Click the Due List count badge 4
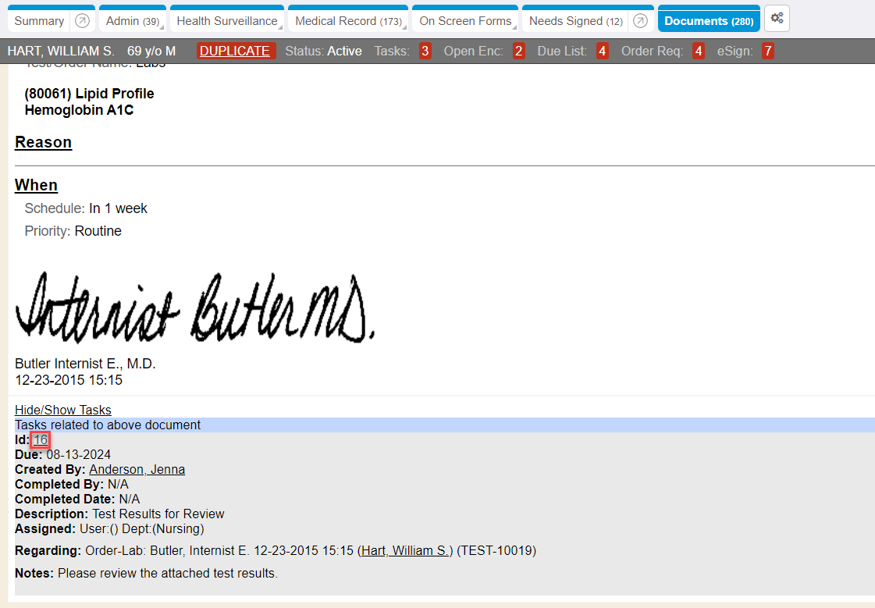 (602, 52)
